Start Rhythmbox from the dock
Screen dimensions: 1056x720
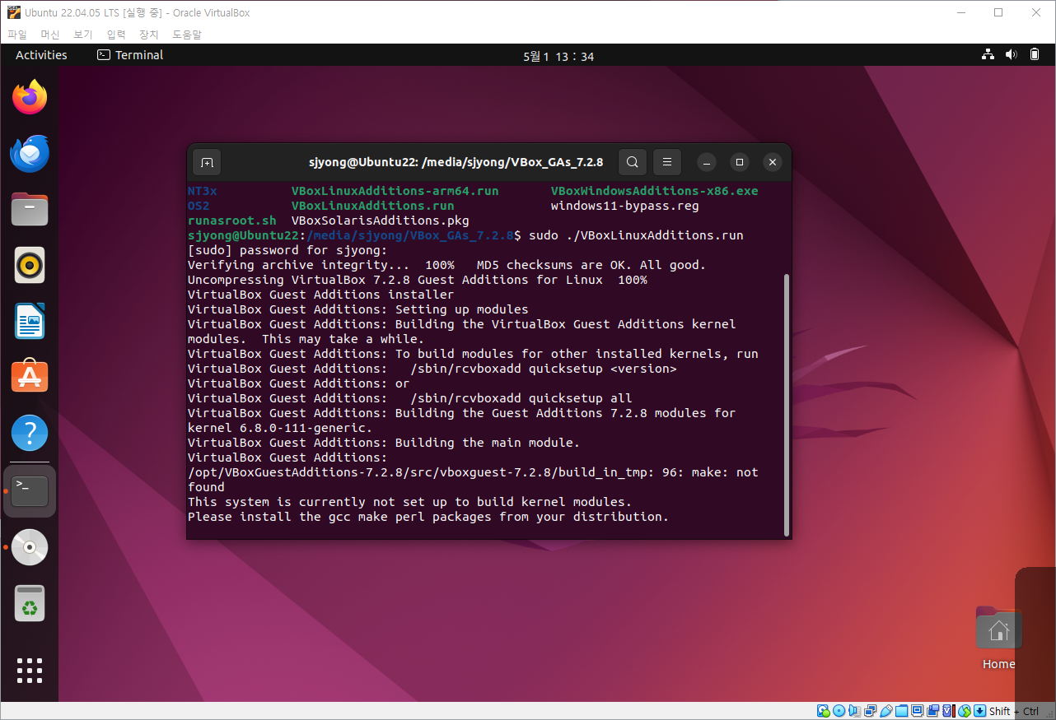[30, 265]
